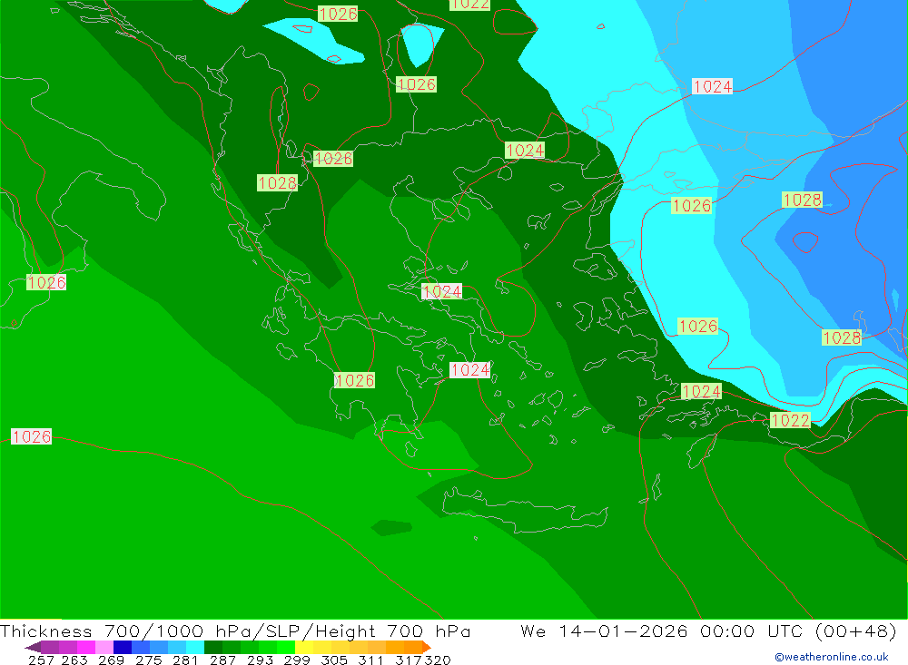Click the partially visible 1022 label at top edge
This screenshot has width=908, height=665.
click(x=469, y=5)
